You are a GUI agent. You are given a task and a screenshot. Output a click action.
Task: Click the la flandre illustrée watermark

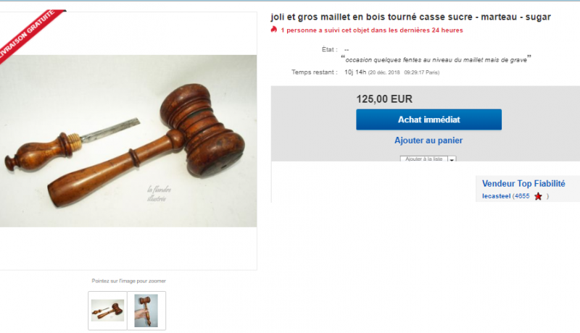coord(159,194)
